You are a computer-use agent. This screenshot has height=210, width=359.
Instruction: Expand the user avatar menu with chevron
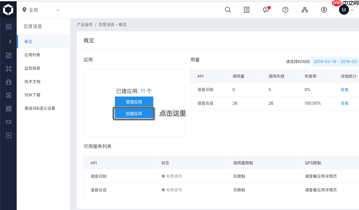click(x=352, y=10)
